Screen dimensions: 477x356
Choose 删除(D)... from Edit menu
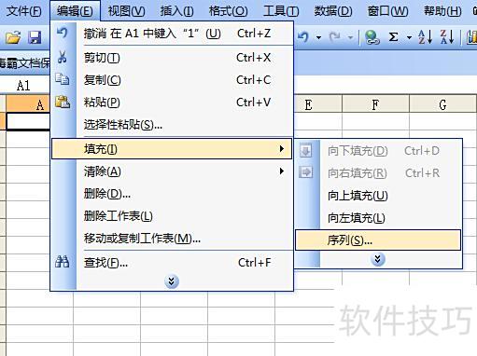(172, 194)
